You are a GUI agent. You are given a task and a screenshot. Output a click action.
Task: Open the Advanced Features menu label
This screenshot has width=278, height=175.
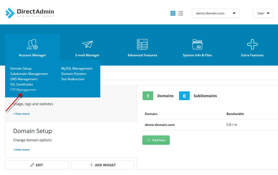[142, 55]
